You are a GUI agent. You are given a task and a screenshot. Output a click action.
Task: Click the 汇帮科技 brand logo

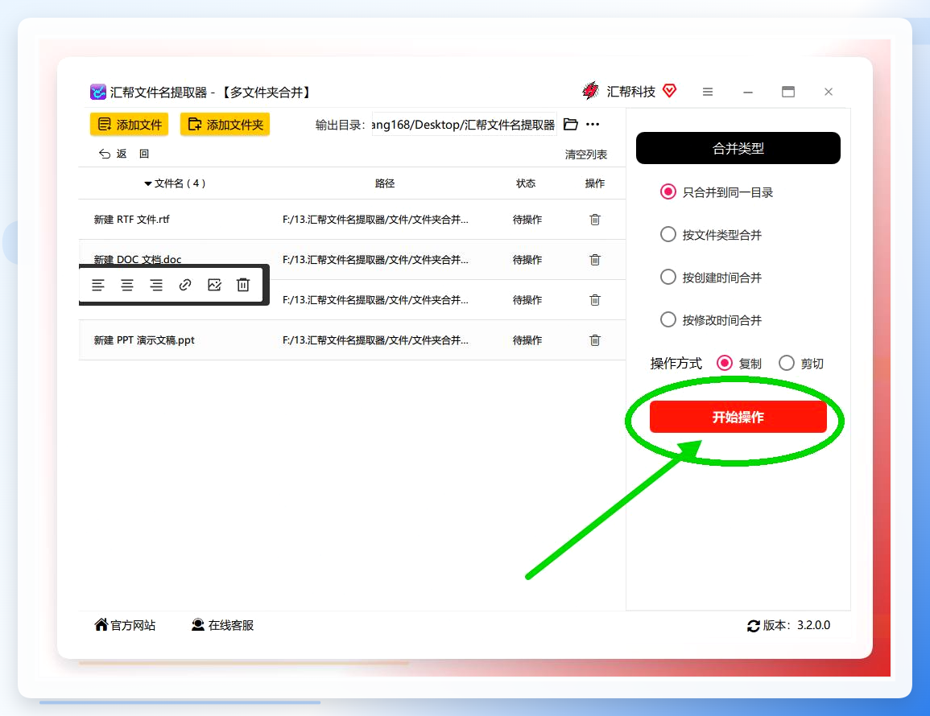[590, 91]
